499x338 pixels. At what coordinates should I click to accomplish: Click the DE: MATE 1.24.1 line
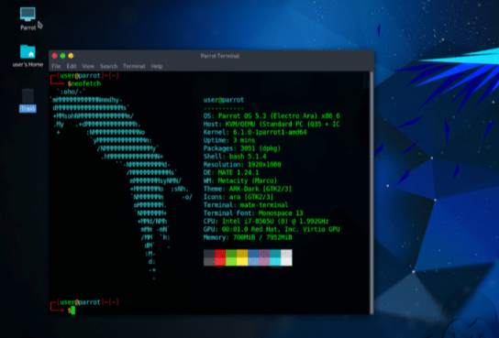[x=231, y=172]
